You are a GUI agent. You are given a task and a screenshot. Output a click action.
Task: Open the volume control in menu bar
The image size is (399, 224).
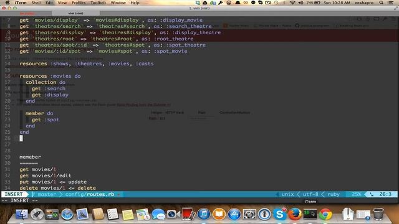[x=300, y=2]
